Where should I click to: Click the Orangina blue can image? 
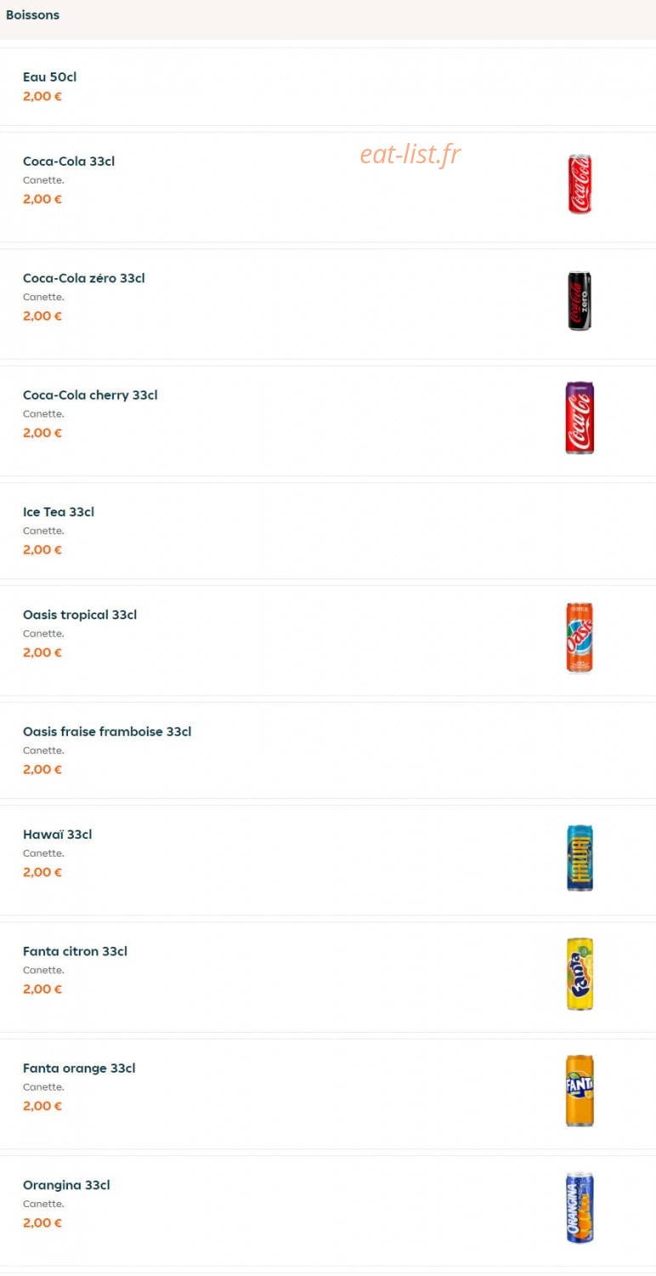pyautogui.click(x=580, y=1208)
